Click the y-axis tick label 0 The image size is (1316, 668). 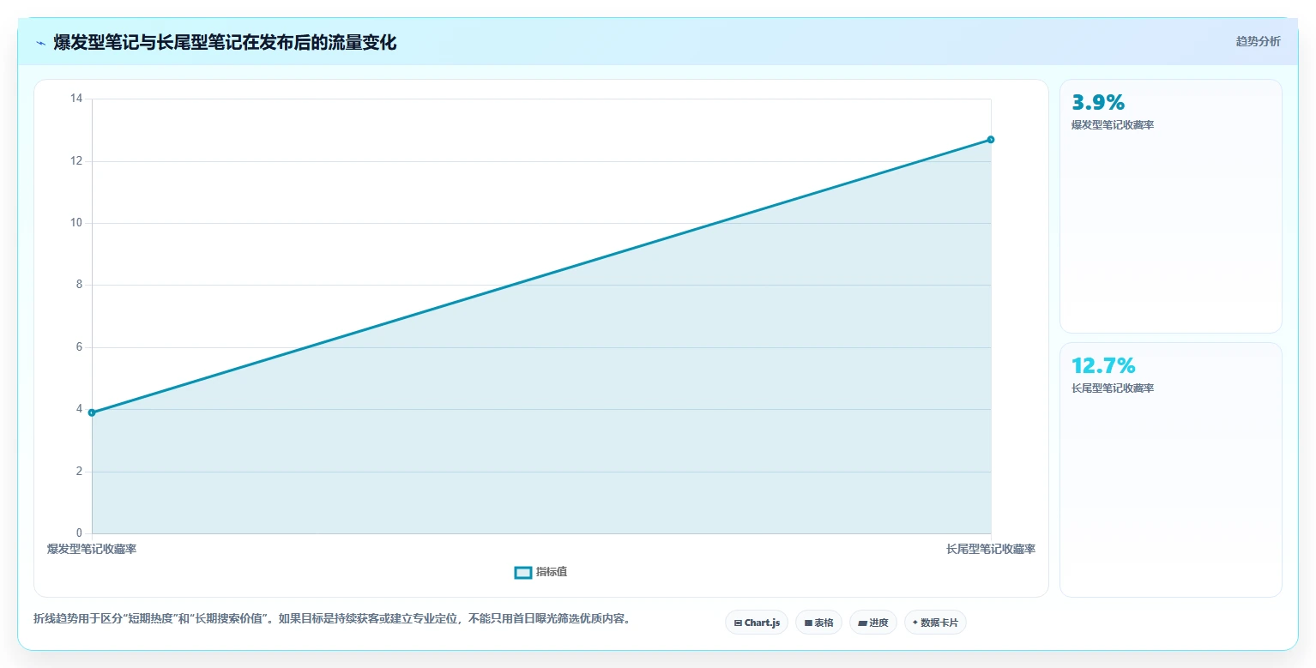click(x=79, y=533)
